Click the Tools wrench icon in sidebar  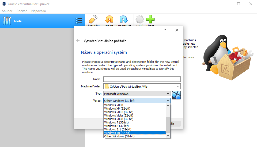click(7, 21)
